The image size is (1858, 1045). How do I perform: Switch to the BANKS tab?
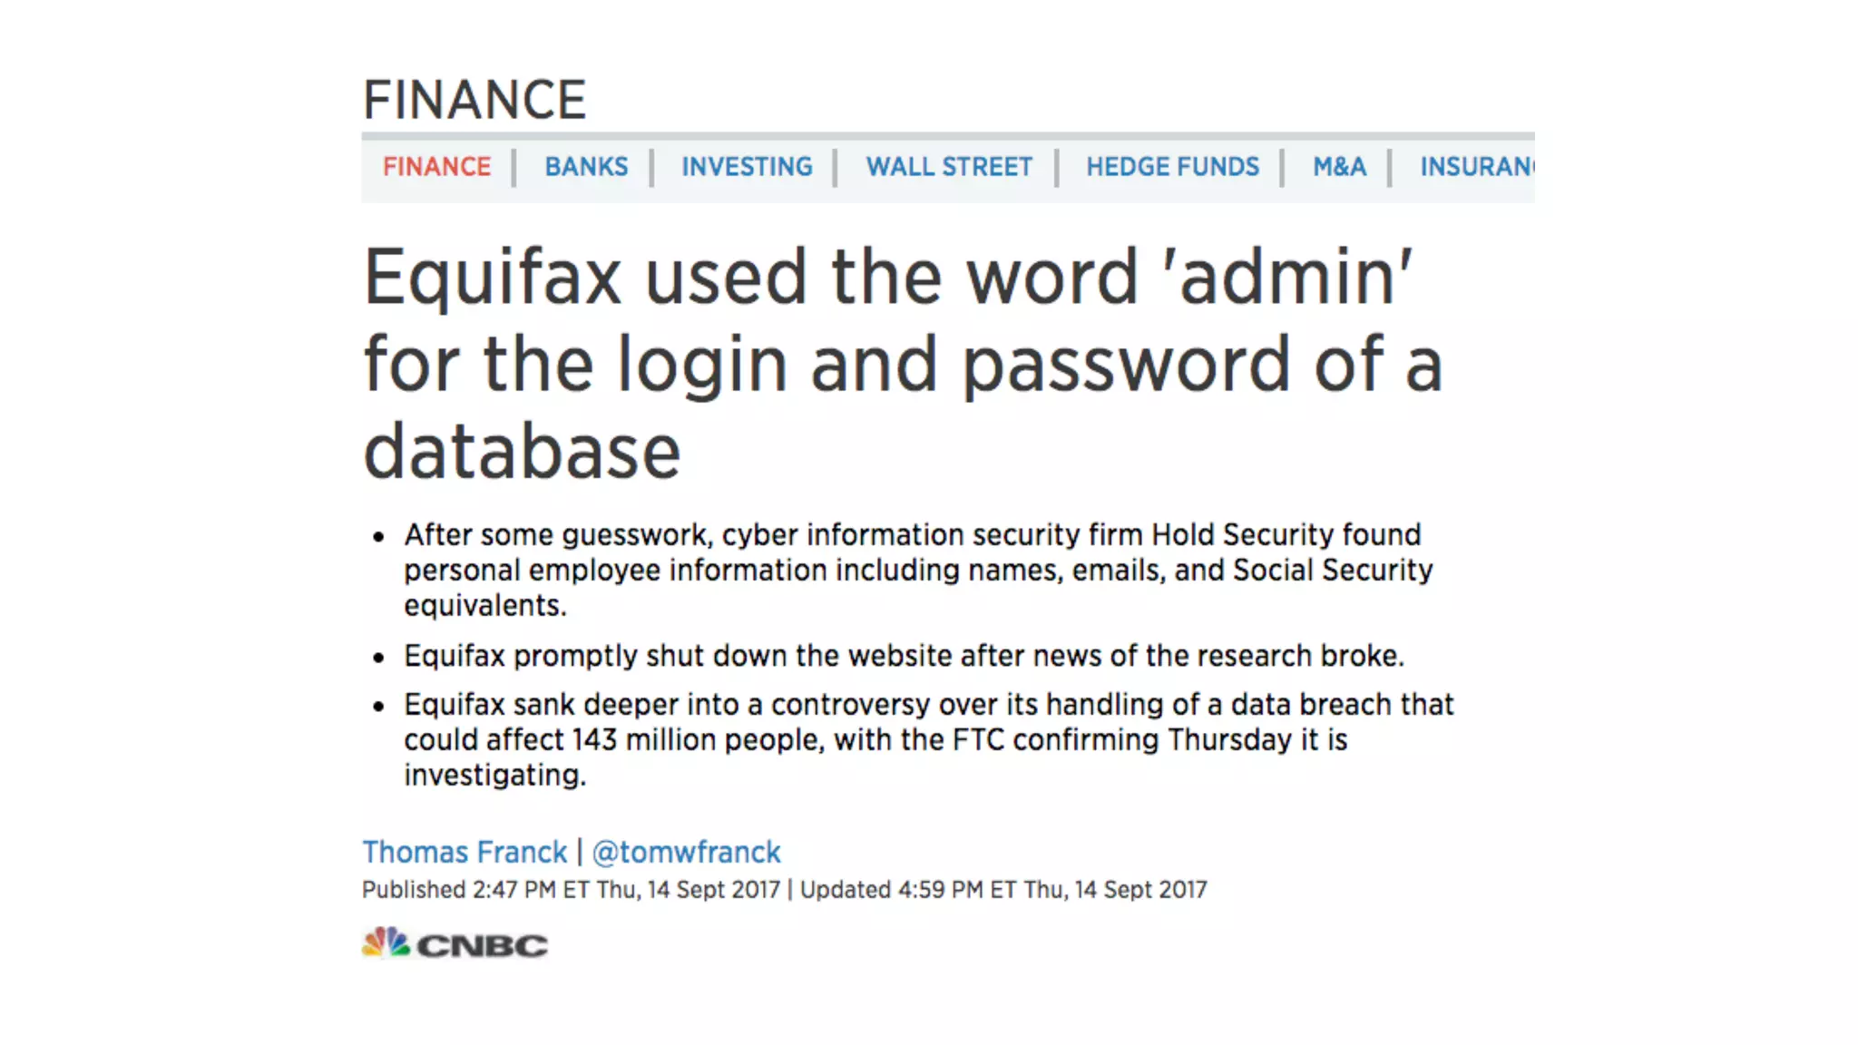tap(586, 167)
